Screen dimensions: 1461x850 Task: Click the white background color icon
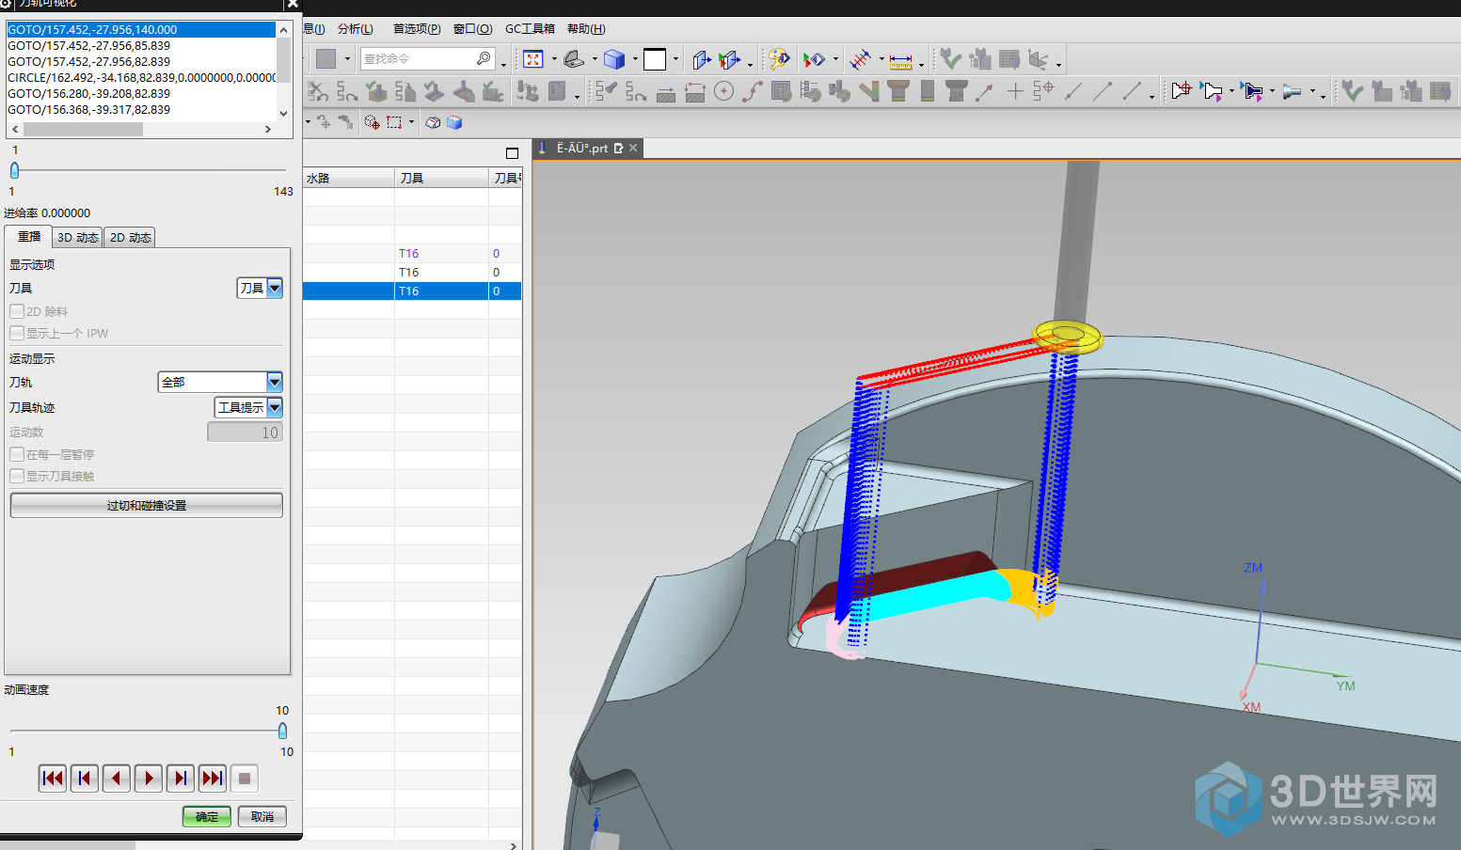pyautogui.click(x=655, y=59)
